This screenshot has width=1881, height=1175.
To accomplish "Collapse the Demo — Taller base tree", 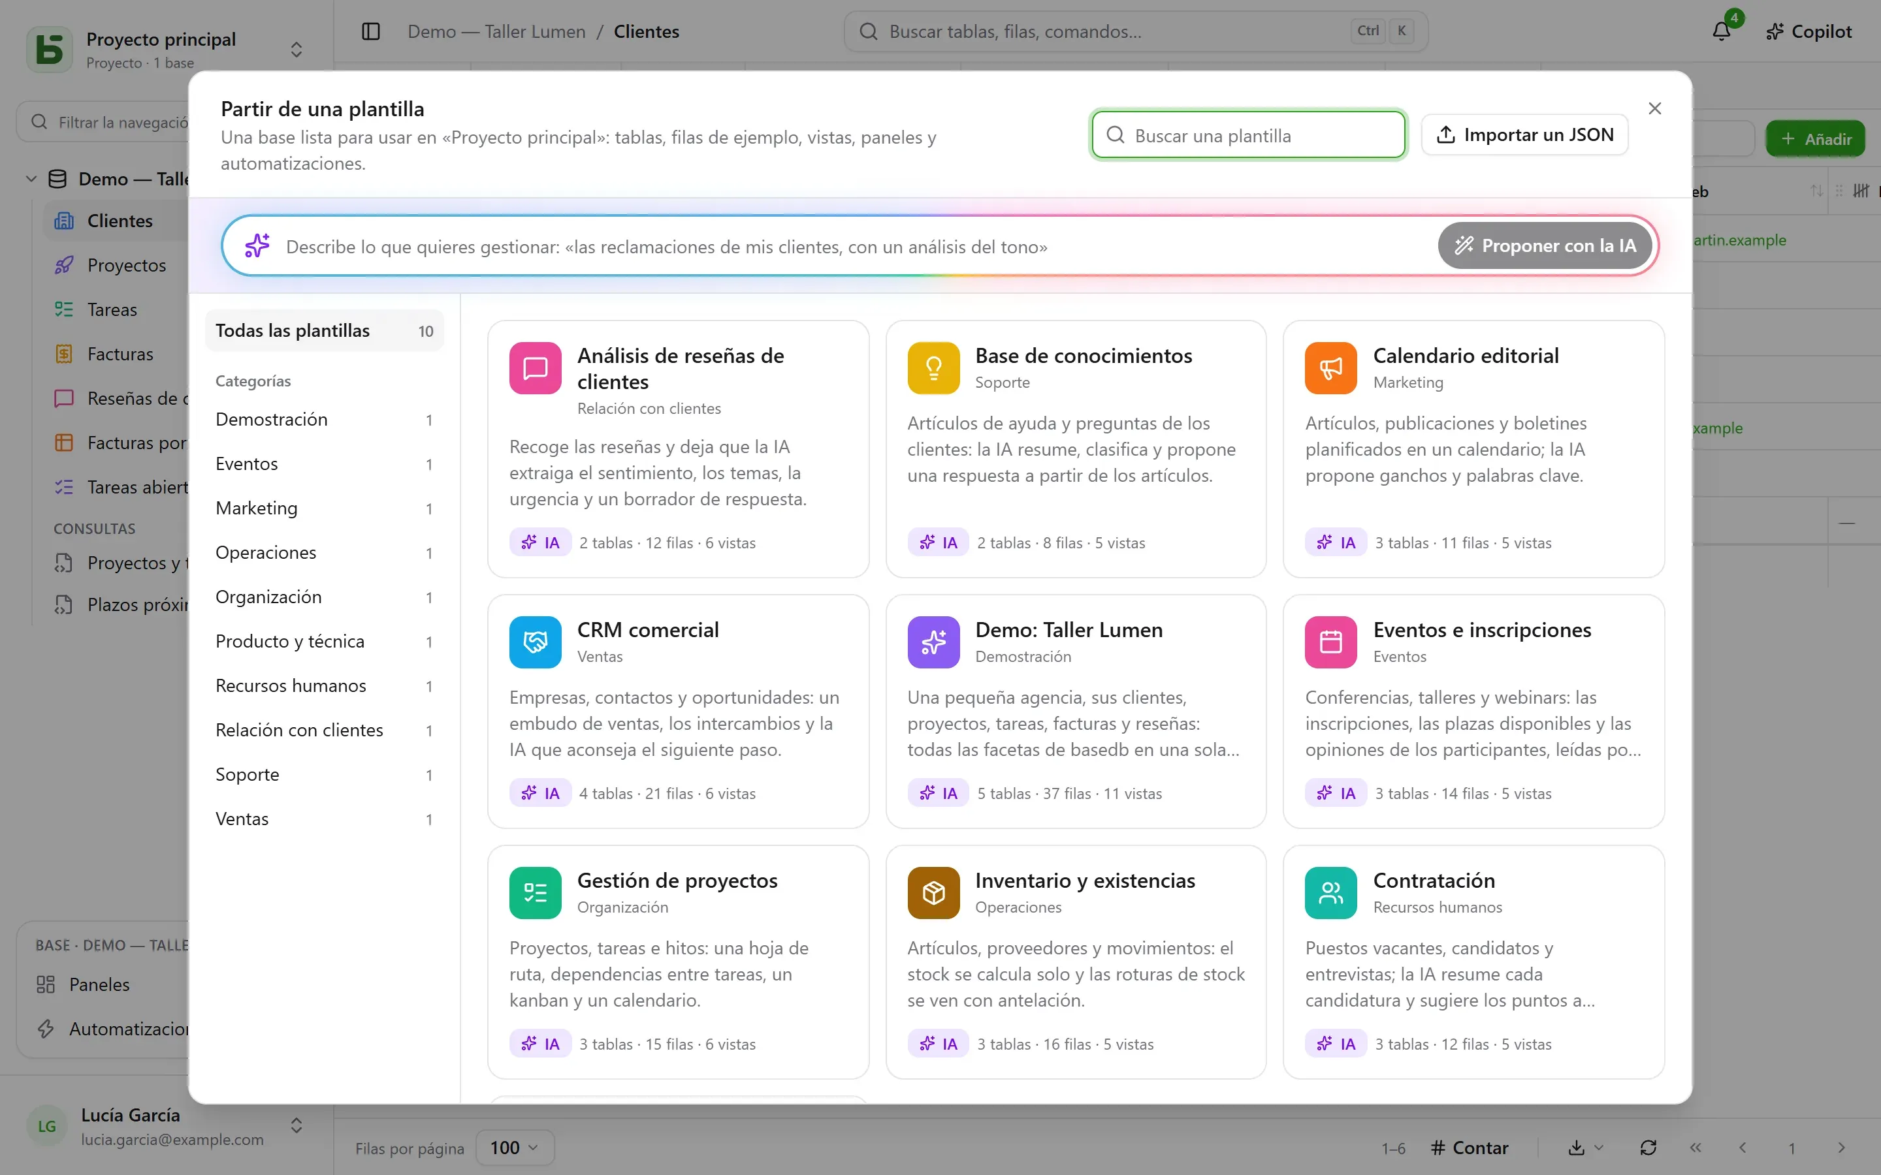I will (31, 179).
